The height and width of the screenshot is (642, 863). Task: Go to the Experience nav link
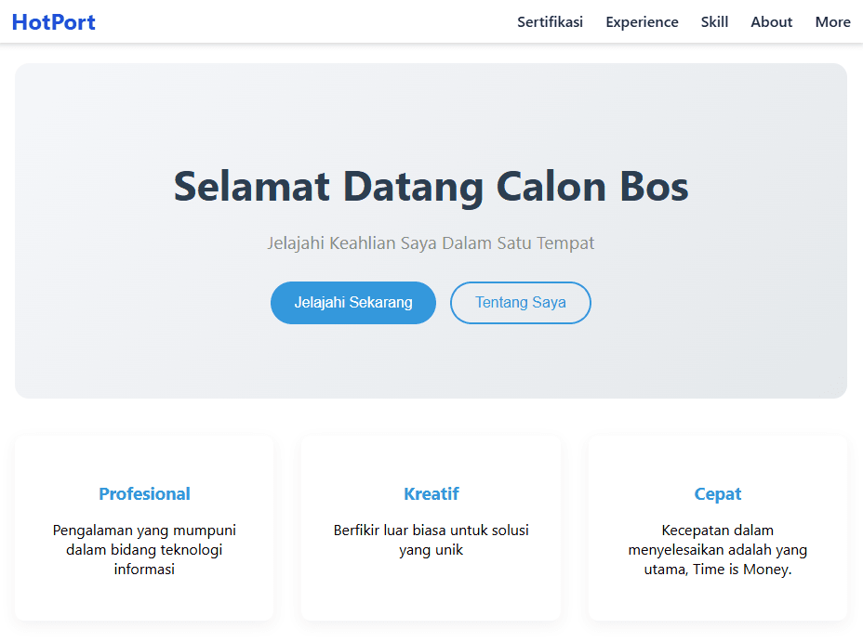(x=642, y=22)
